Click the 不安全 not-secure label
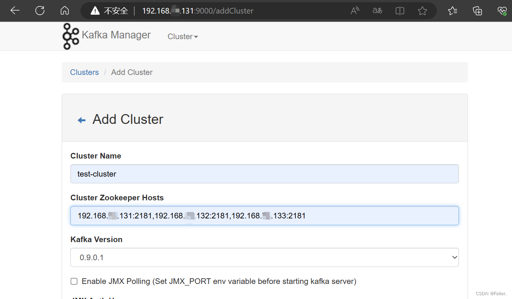This screenshot has height=299, width=512. [116, 11]
